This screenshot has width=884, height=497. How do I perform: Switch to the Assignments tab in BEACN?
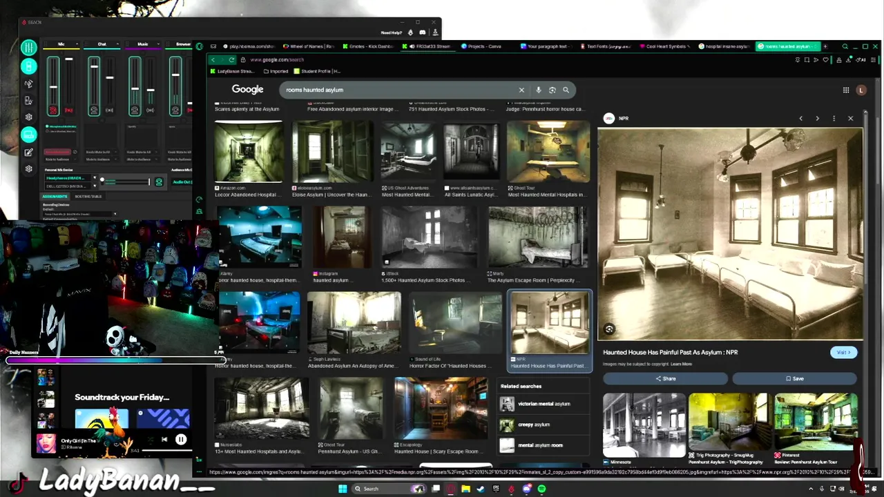pyautogui.click(x=55, y=196)
